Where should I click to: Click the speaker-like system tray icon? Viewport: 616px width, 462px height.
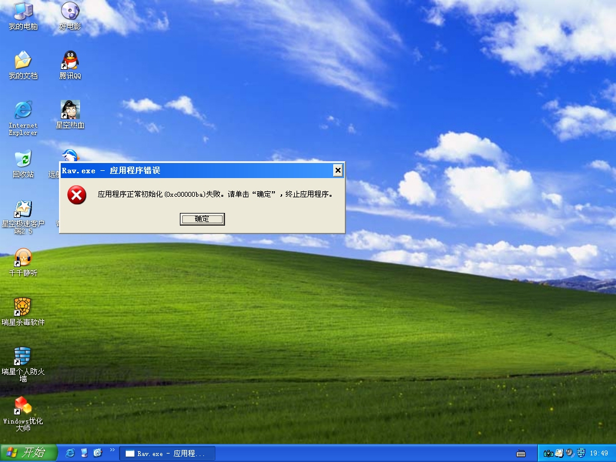[x=570, y=454]
